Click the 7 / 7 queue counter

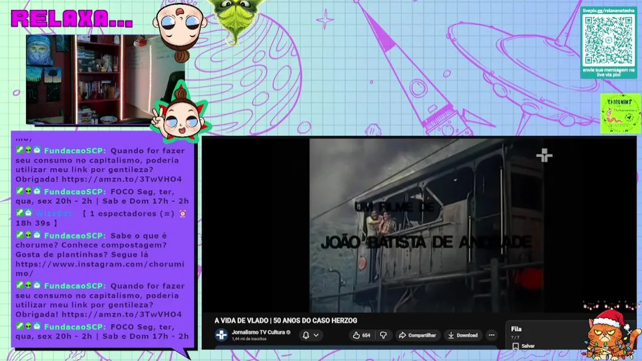coord(515,337)
